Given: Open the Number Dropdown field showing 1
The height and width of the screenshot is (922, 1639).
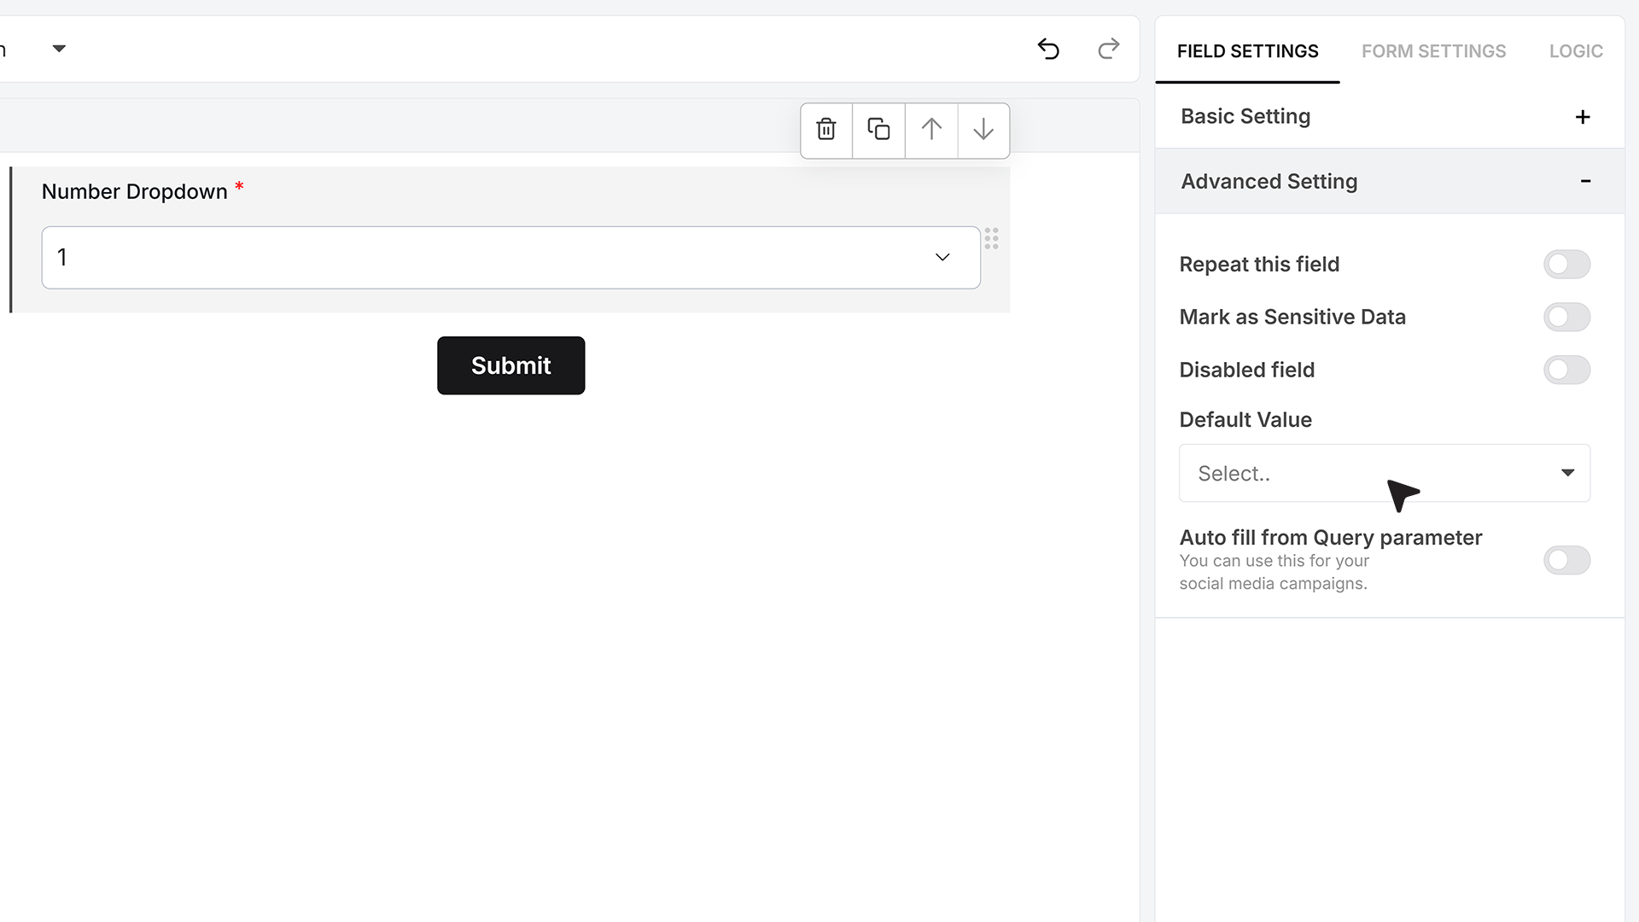Looking at the screenshot, I should (510, 258).
